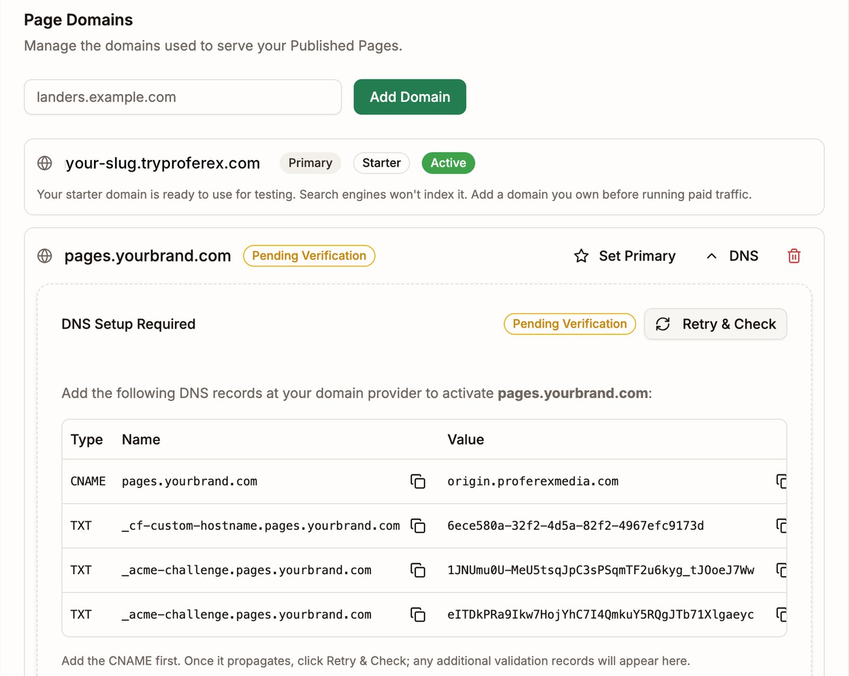This screenshot has width=849, height=676.
Task: Click the Type column header
Action: (87, 440)
